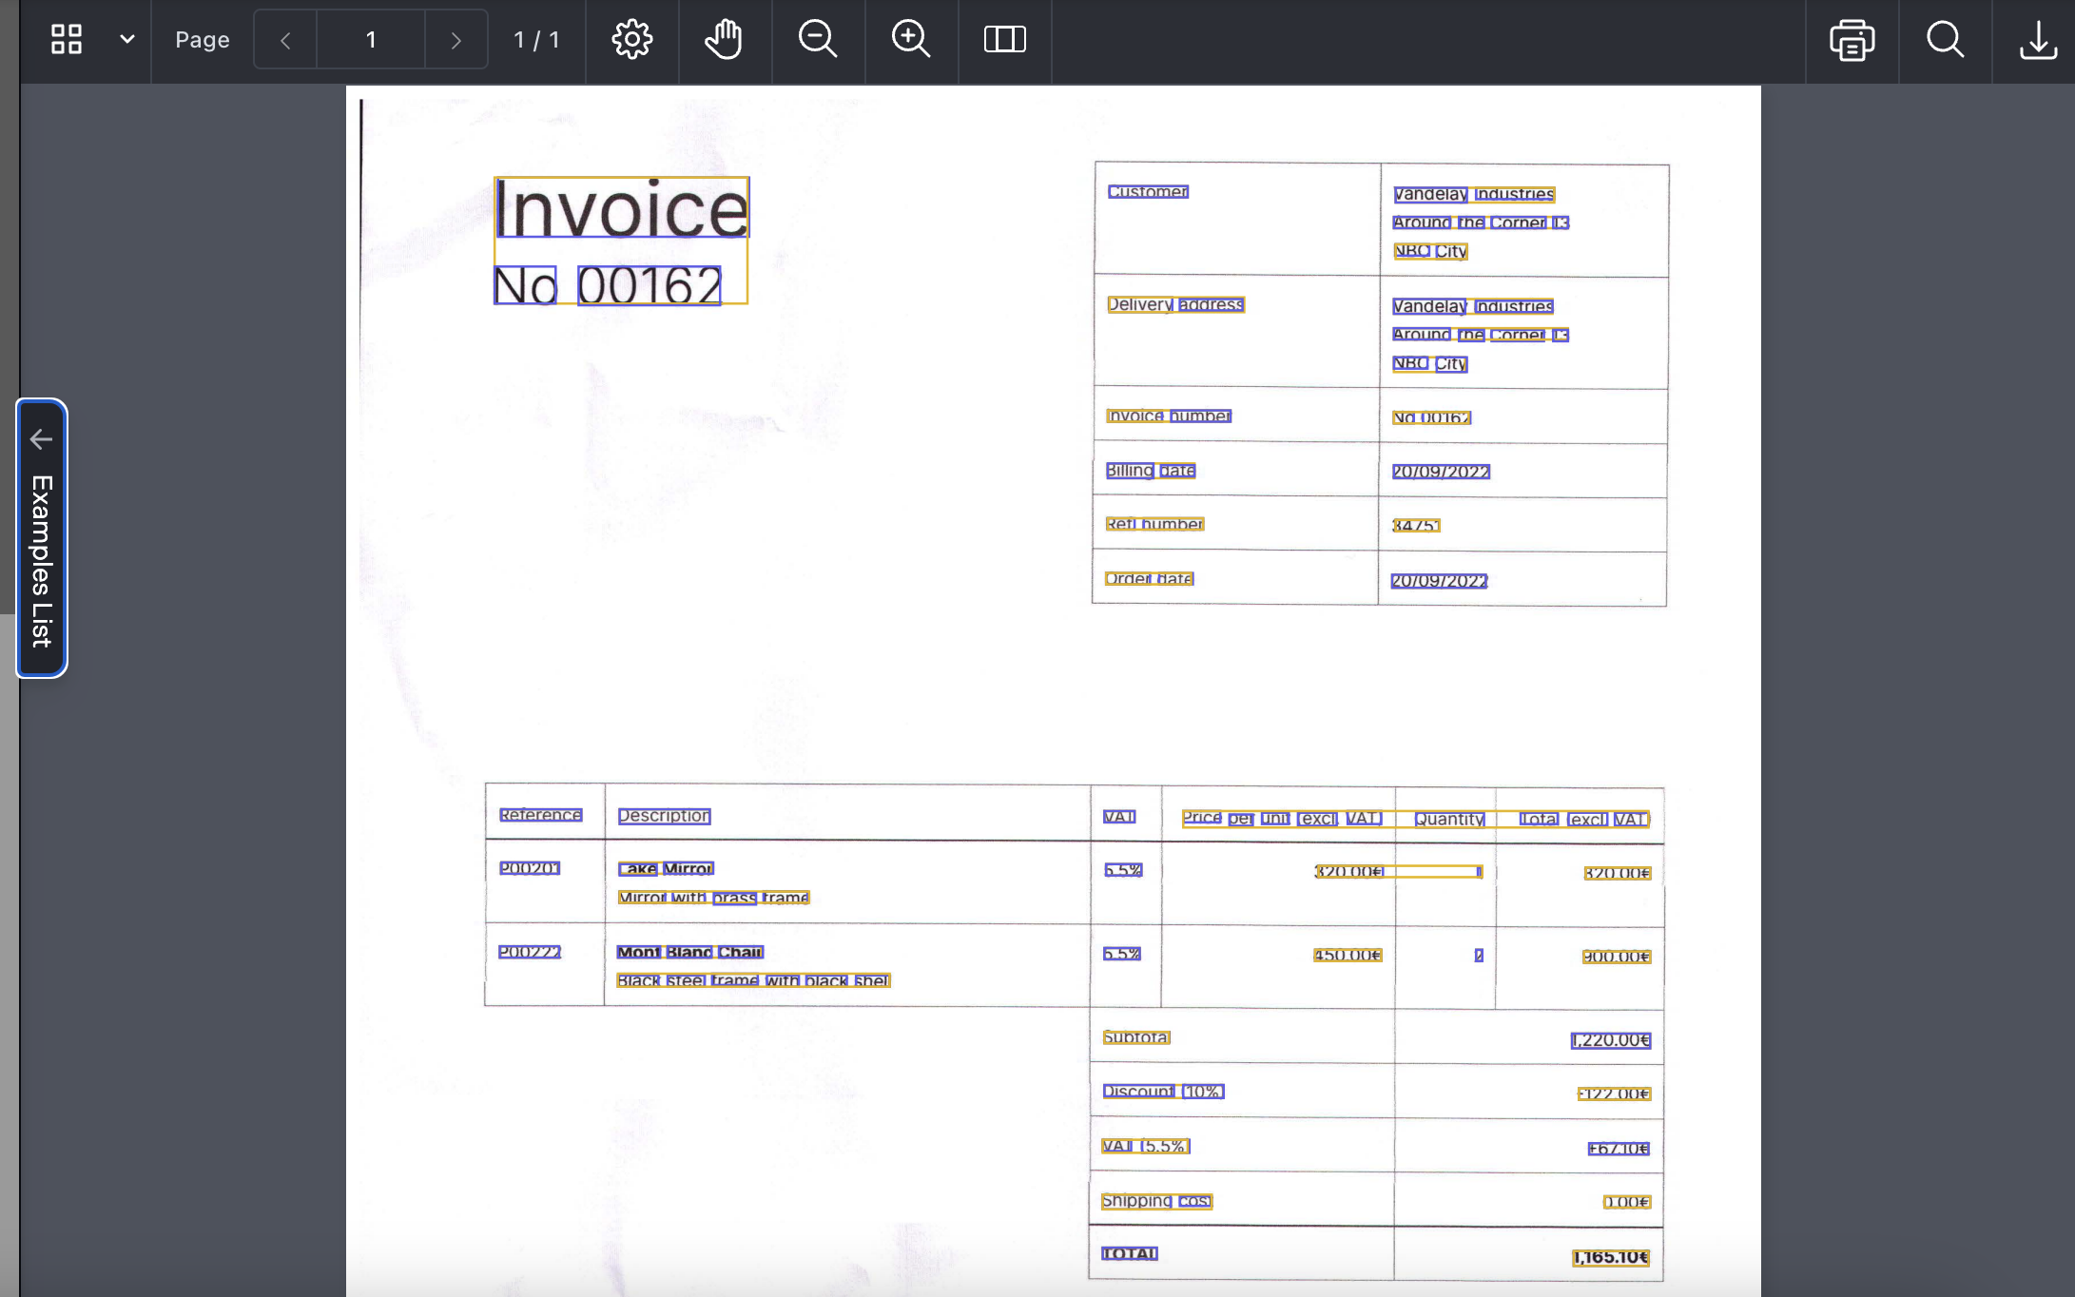
Task: Zoom out of the document
Action: [818, 40]
